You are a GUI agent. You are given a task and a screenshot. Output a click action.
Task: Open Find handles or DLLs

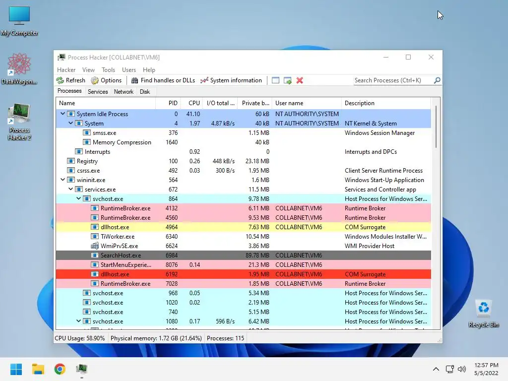(x=163, y=80)
